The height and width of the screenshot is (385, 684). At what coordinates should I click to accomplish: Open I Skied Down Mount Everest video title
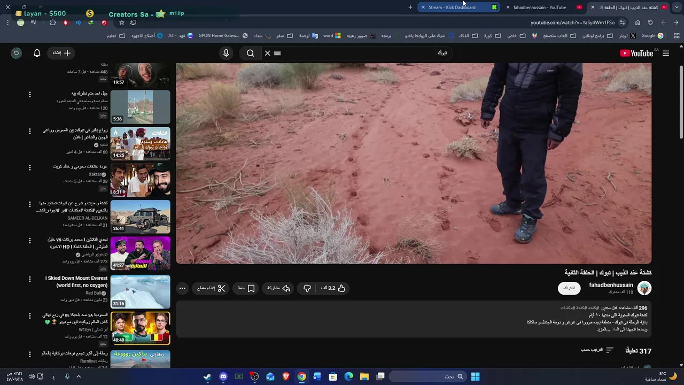[x=76, y=282]
